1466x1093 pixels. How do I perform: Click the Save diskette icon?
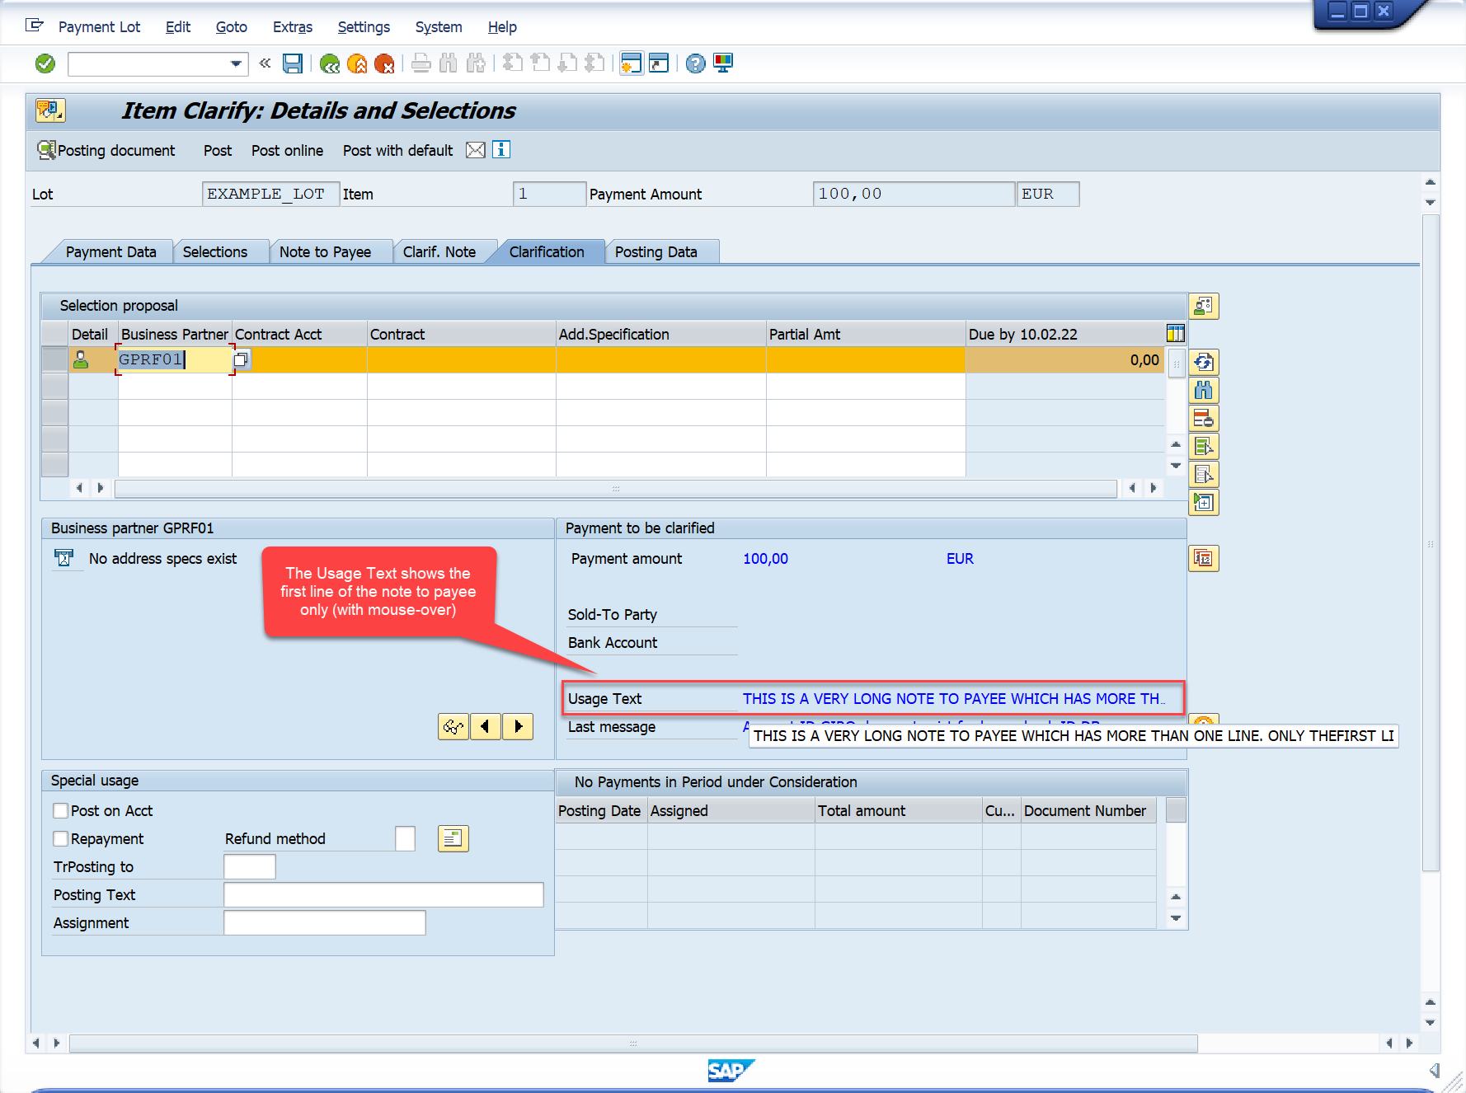click(293, 63)
